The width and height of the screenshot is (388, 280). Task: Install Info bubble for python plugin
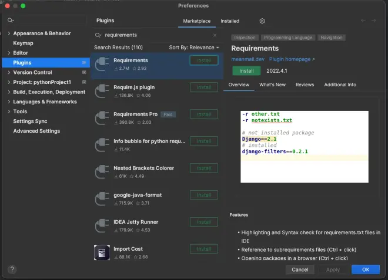point(204,141)
